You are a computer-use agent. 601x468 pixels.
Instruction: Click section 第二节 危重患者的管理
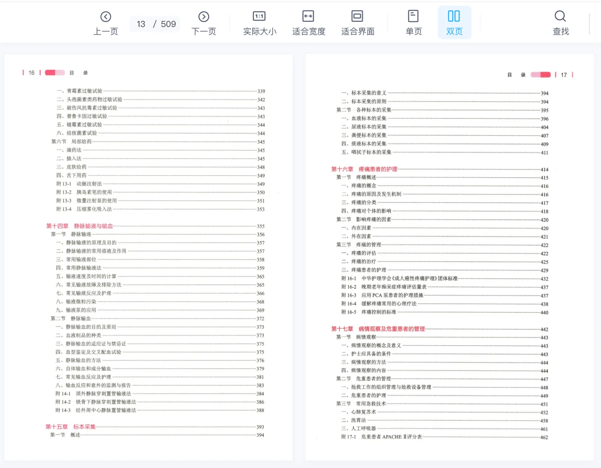[x=364, y=379]
